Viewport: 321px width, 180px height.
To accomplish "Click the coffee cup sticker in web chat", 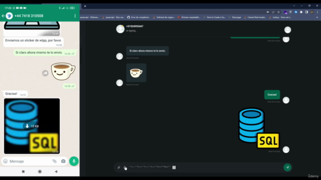I will [x=136, y=73].
